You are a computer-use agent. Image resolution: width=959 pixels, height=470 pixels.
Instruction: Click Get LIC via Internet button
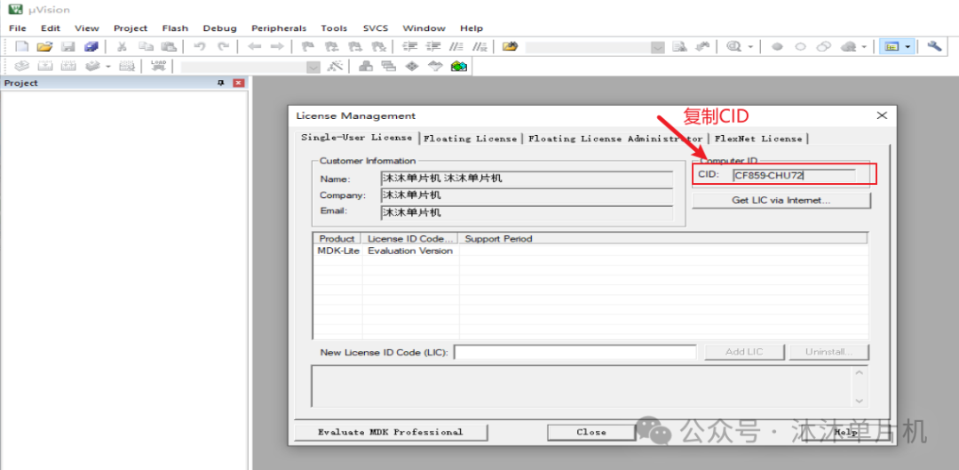point(781,200)
